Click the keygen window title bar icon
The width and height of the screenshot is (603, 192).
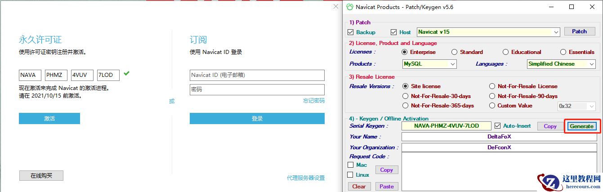pyautogui.click(x=349, y=7)
